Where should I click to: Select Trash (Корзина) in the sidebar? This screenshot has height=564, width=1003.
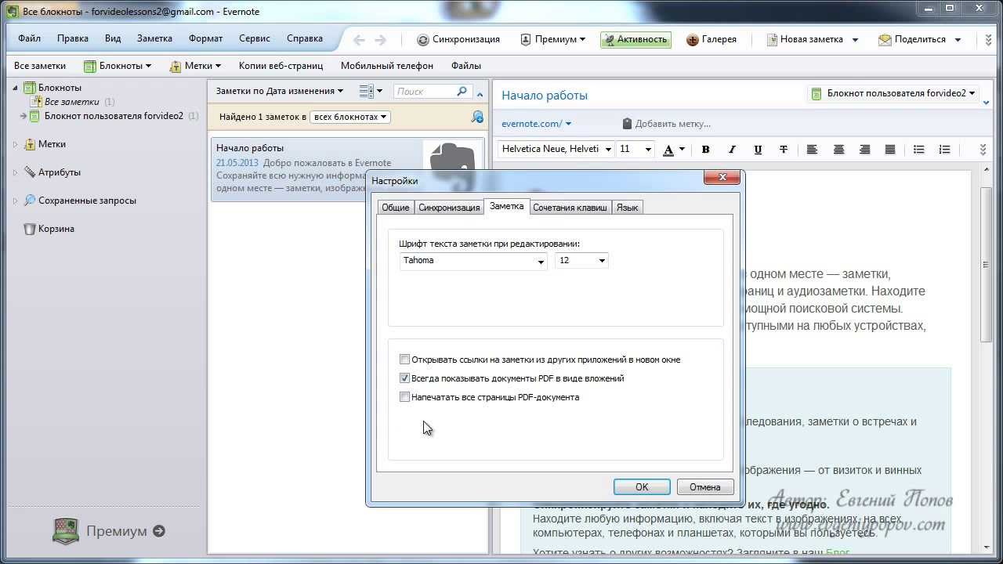point(56,229)
